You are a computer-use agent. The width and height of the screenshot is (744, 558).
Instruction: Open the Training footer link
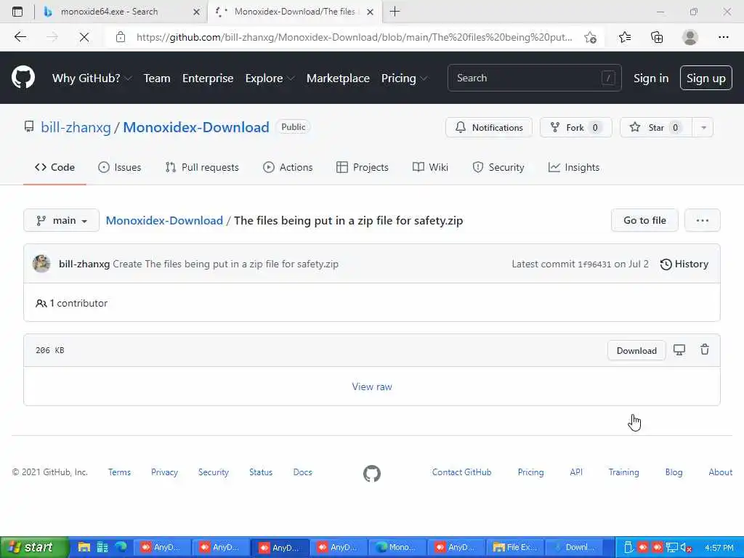[x=623, y=472]
